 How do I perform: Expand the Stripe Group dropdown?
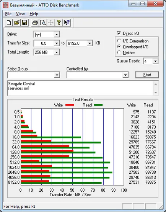[57, 75]
